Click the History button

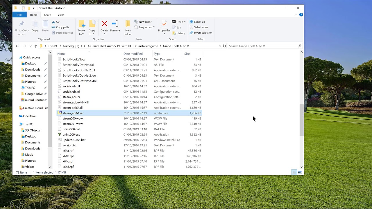[x=178, y=33]
